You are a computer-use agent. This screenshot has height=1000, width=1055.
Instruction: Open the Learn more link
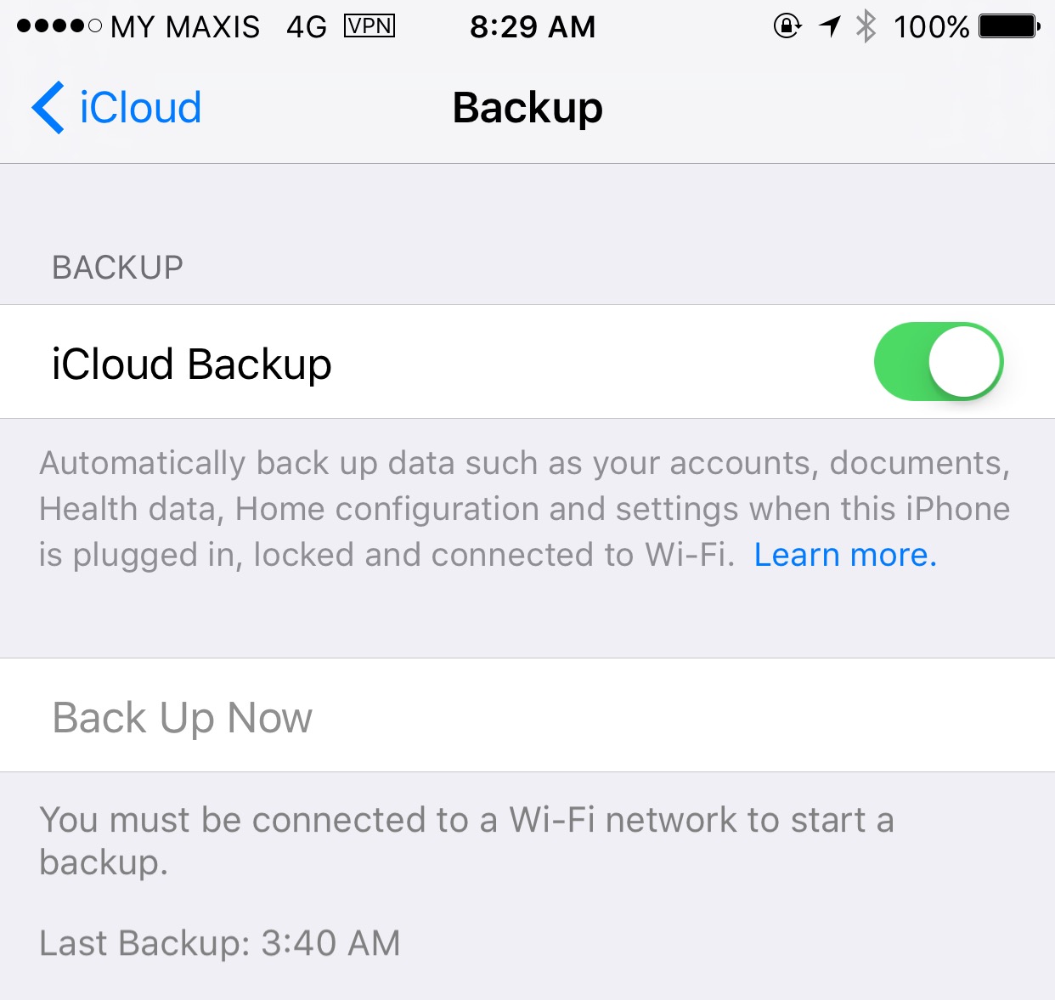point(845,555)
